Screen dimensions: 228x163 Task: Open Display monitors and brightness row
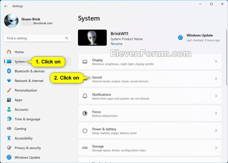150,61
